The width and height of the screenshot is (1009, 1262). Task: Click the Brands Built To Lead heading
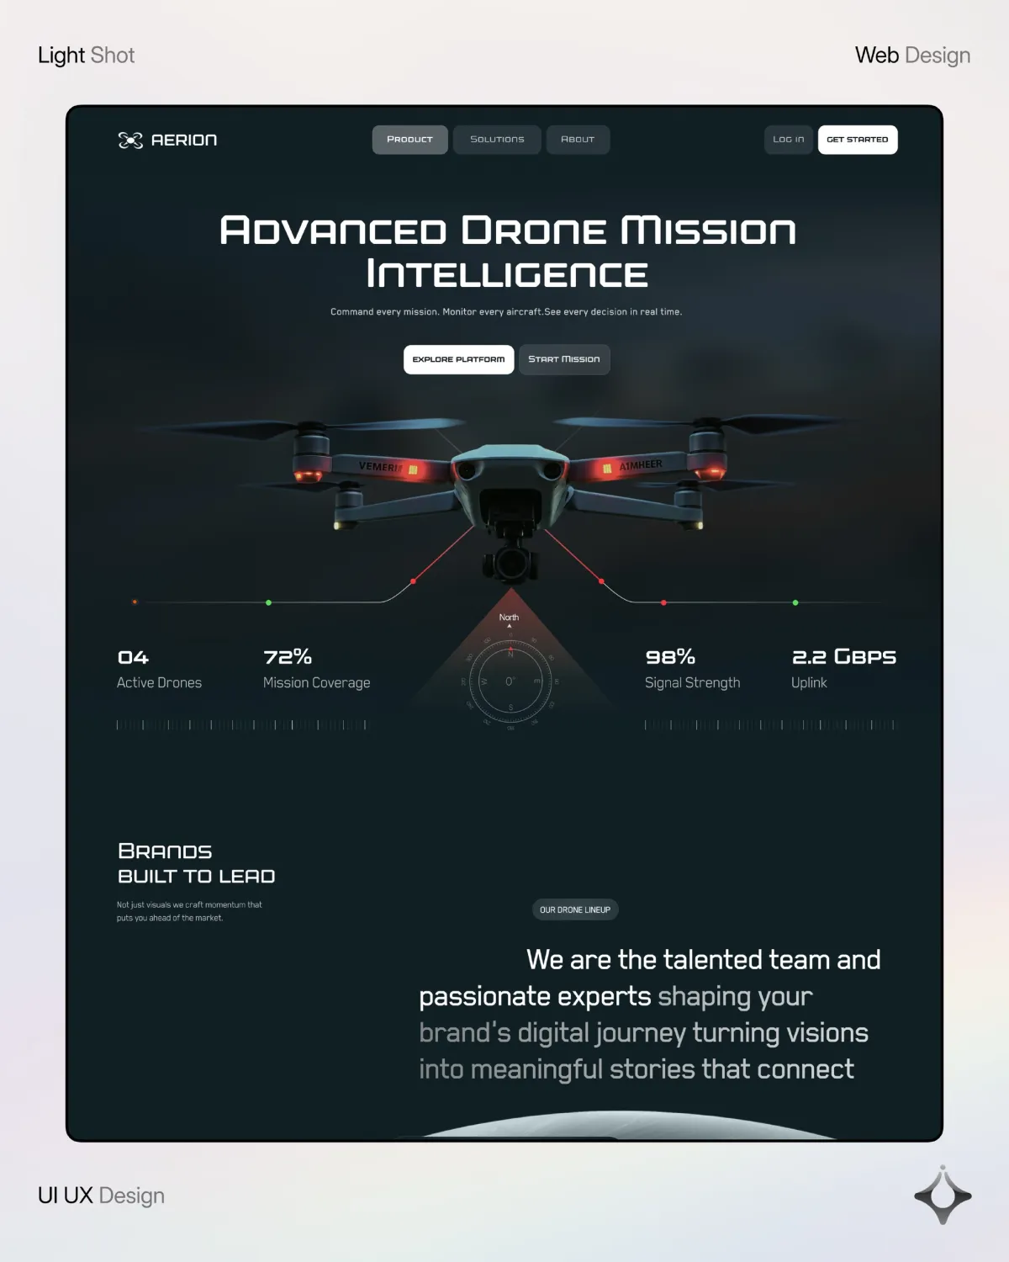pyautogui.click(x=197, y=863)
